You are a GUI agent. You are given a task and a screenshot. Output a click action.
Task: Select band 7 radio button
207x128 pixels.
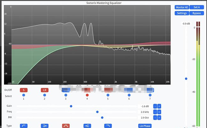click(150, 95)
